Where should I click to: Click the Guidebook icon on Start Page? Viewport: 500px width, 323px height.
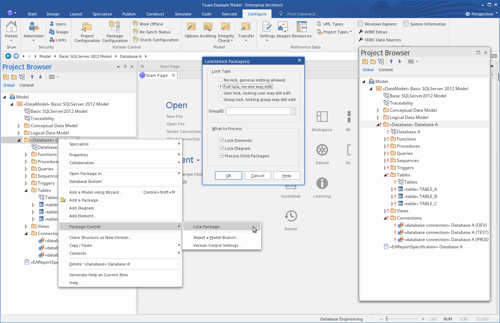pos(291,187)
